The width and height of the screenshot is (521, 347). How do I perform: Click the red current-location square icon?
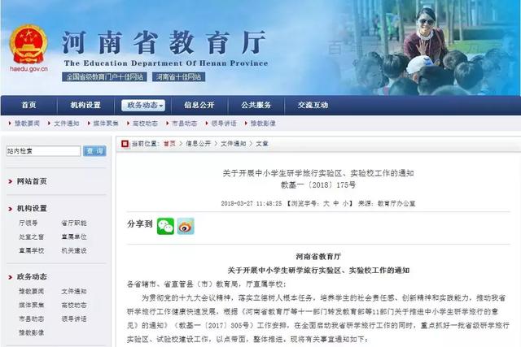tap(125, 144)
